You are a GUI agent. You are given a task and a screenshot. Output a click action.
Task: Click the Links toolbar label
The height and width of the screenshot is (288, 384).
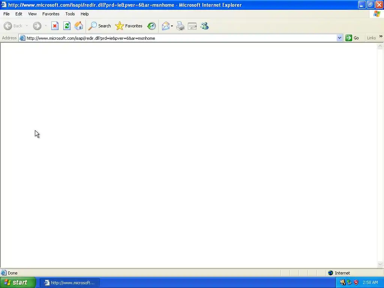(x=371, y=38)
